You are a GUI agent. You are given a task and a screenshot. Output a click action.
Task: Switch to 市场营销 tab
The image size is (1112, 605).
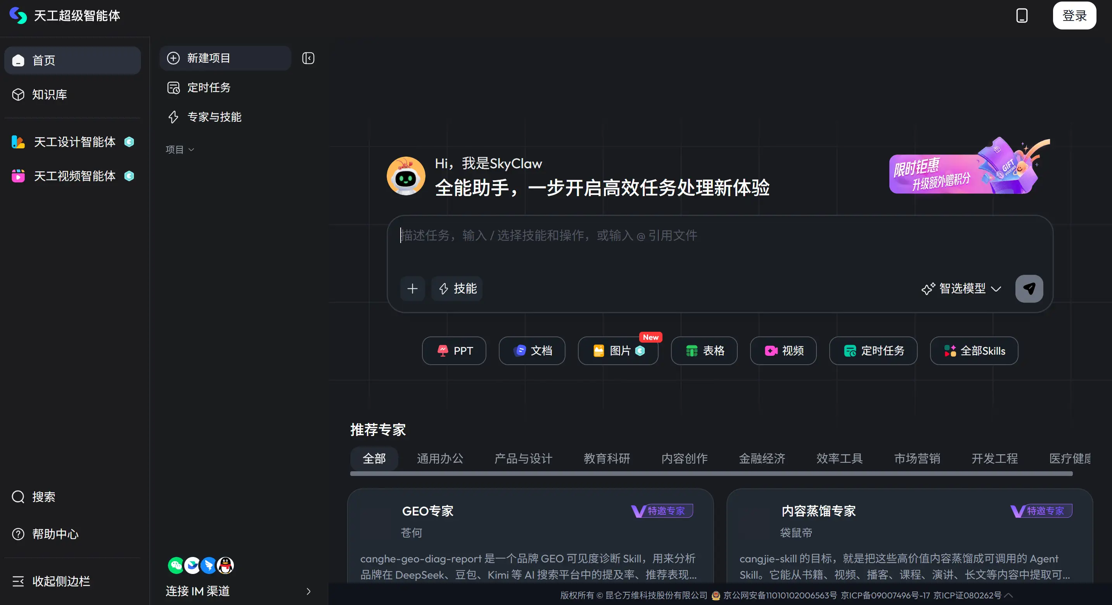click(917, 458)
